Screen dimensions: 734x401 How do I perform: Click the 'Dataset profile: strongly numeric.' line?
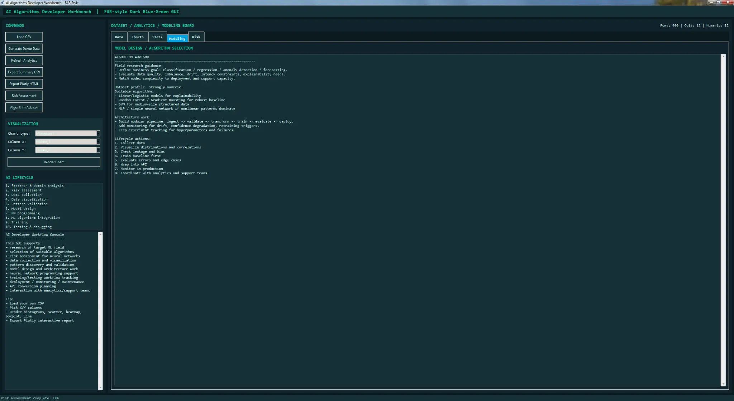pyautogui.click(x=148, y=87)
